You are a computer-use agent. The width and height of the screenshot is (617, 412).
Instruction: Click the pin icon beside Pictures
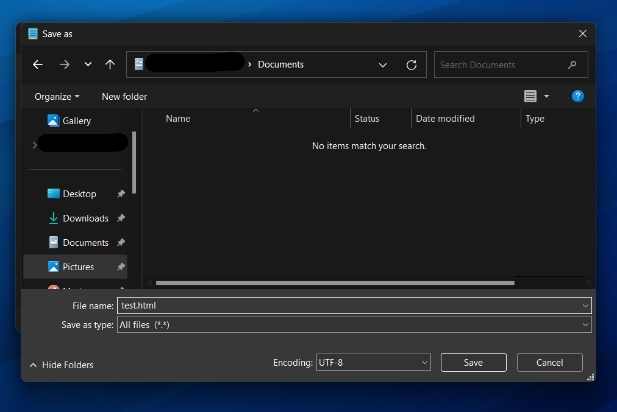[121, 267]
